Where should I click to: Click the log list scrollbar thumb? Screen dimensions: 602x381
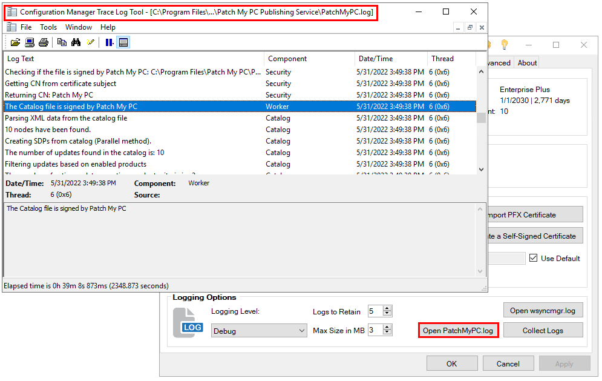coord(481,118)
